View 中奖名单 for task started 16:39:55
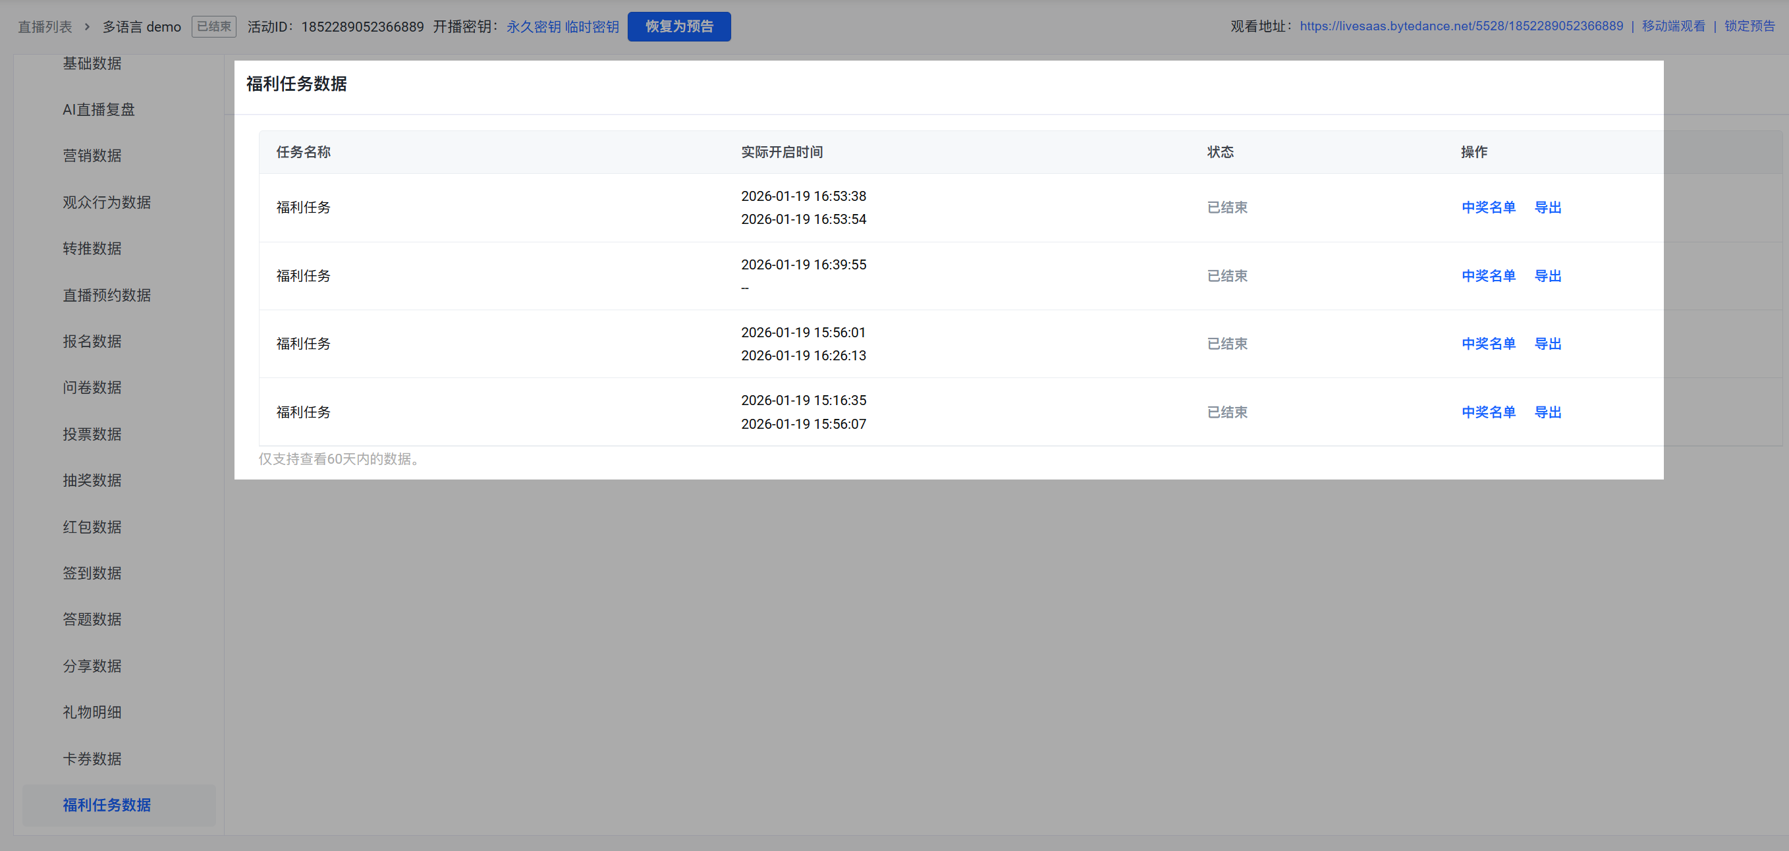This screenshot has height=851, width=1789. coord(1488,276)
